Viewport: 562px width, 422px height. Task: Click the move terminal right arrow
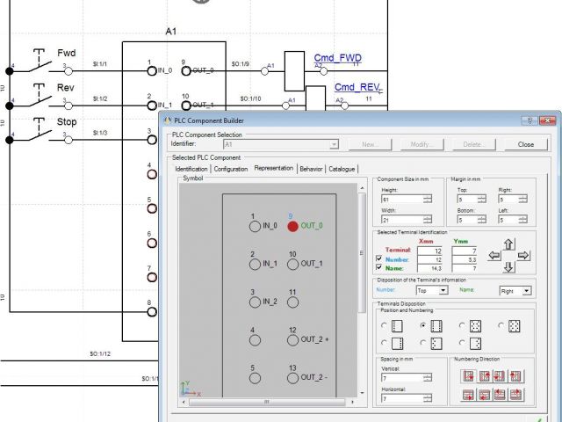pyautogui.click(x=524, y=256)
